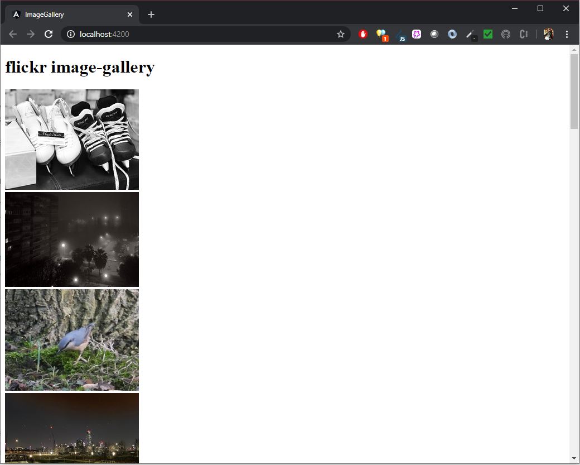Image resolution: width=580 pixels, height=465 pixels.
Task: Click the gray camera-style extension icon
Action: click(434, 34)
